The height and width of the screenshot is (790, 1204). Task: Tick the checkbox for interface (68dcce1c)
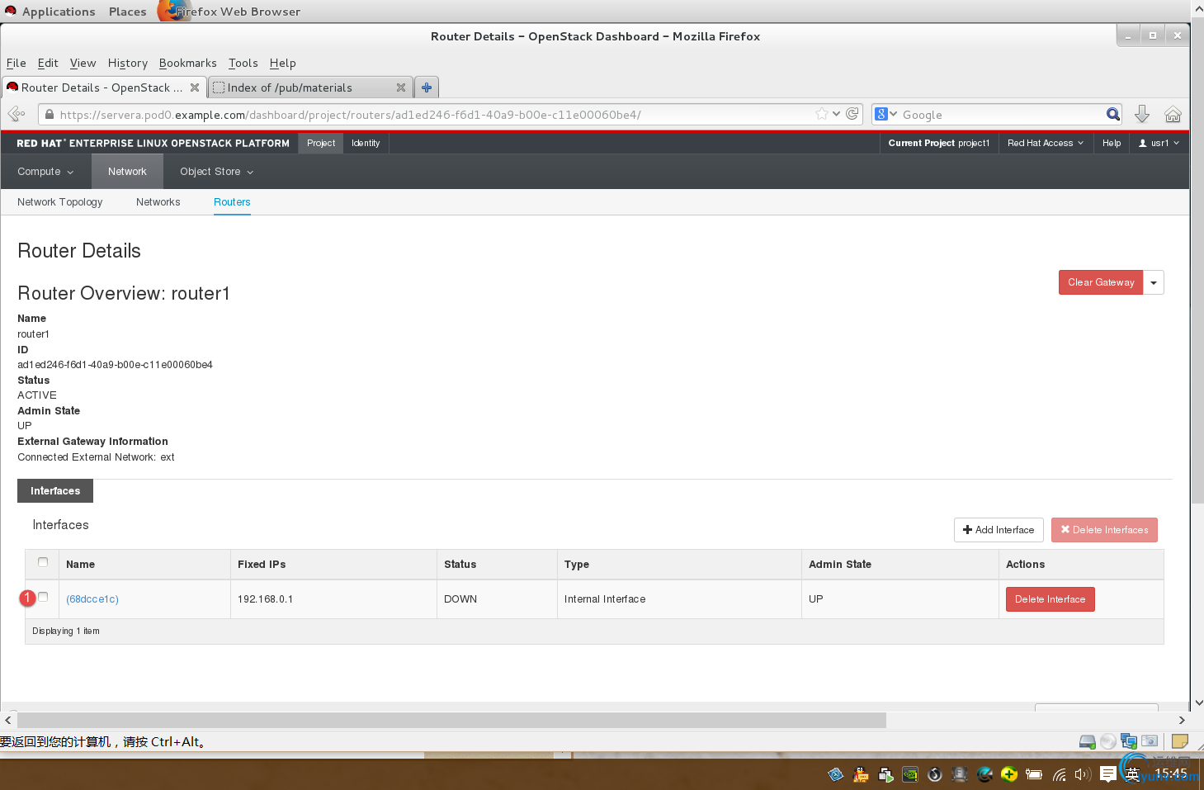pos(43,597)
